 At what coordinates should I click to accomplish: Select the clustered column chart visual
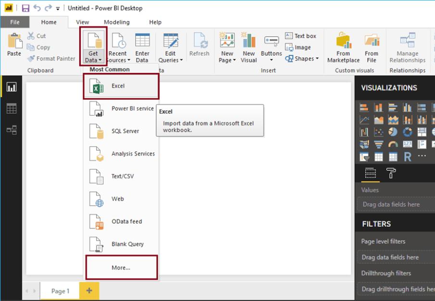[x=408, y=107]
